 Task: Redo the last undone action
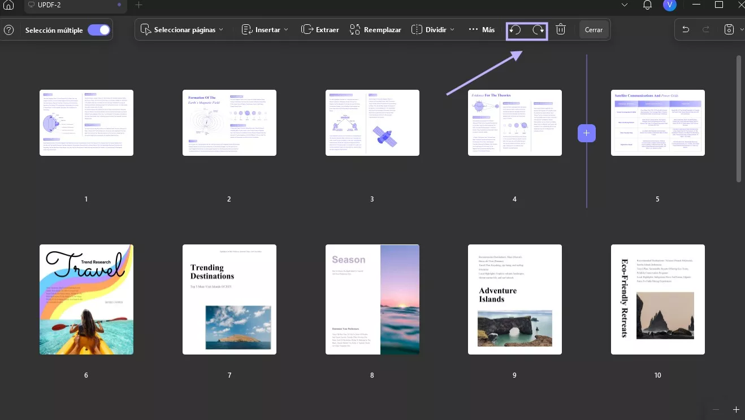click(706, 30)
